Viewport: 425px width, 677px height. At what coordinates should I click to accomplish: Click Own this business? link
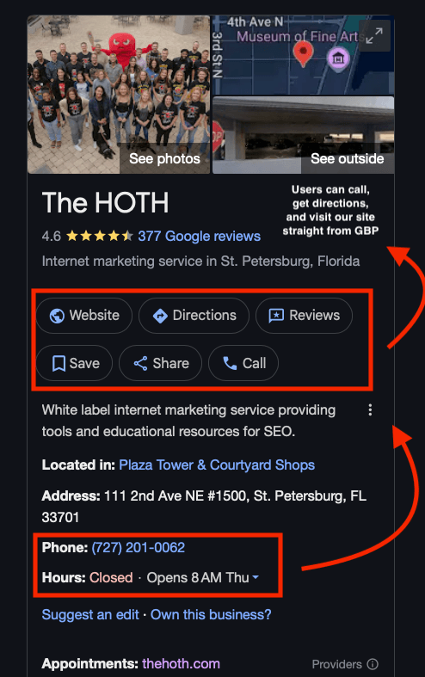(211, 614)
